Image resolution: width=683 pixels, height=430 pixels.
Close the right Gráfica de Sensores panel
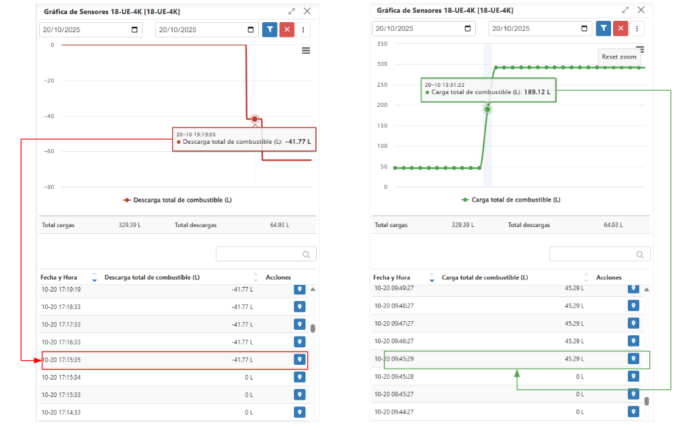click(641, 10)
